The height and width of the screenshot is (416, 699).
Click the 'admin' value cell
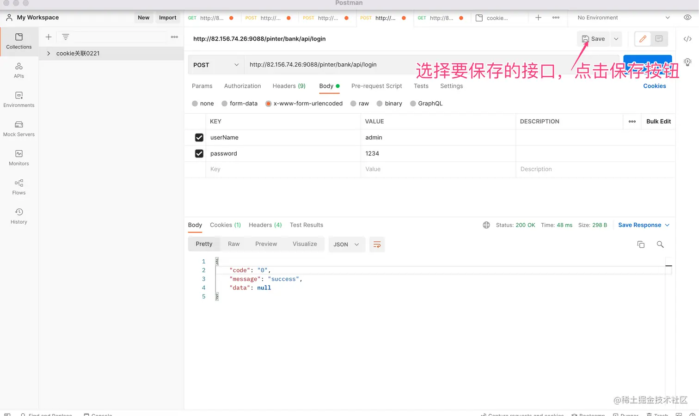pyautogui.click(x=438, y=138)
